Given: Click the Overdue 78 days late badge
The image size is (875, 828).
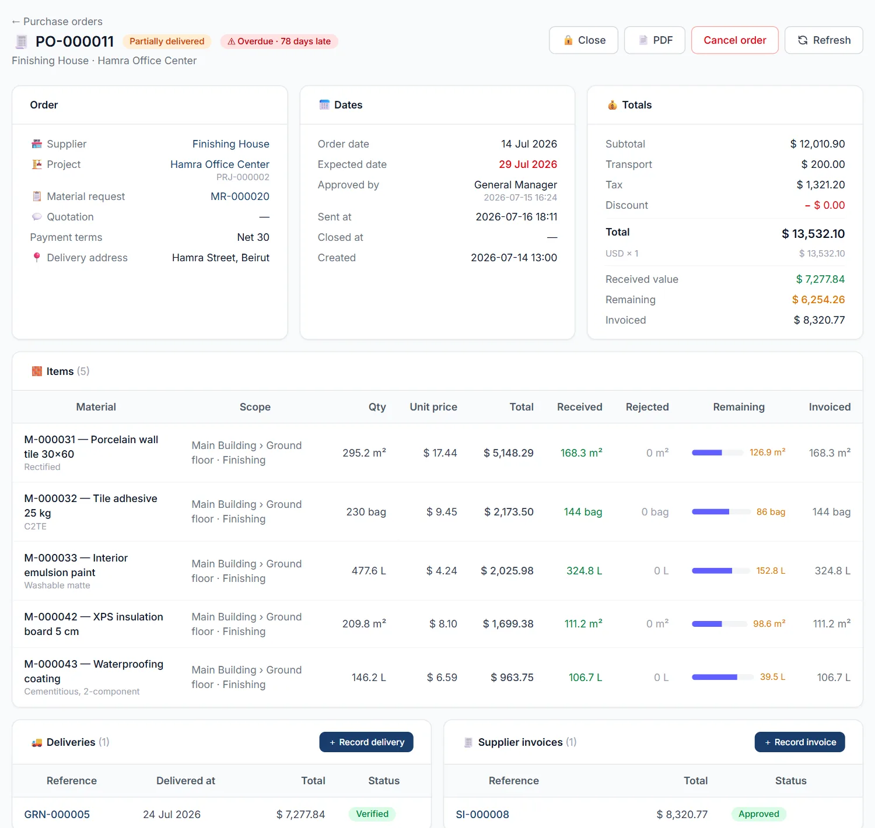Looking at the screenshot, I should coord(279,41).
